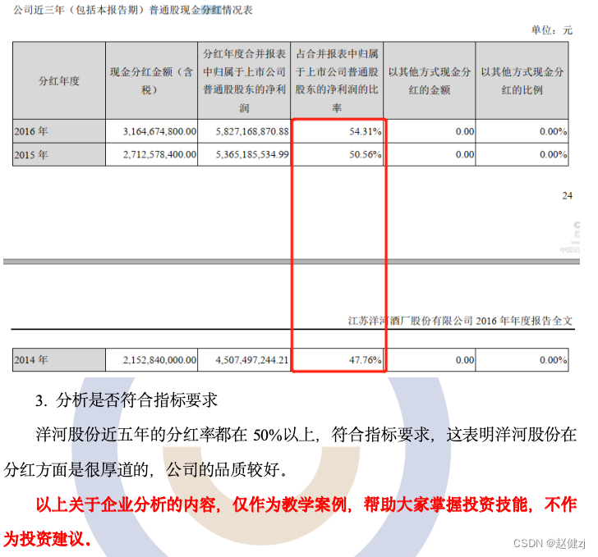Click the value 2,712,578,400.00
The height and width of the screenshot is (557, 598).
tap(159, 155)
